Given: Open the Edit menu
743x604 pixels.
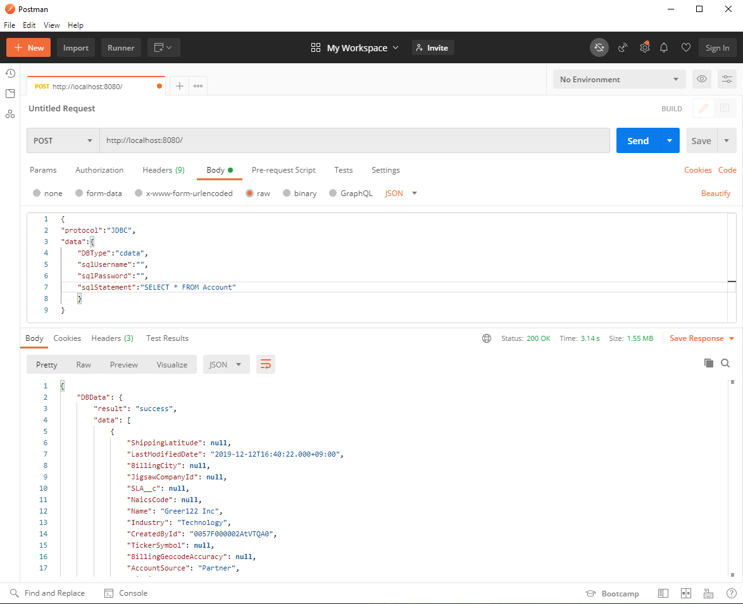Looking at the screenshot, I should pos(29,25).
